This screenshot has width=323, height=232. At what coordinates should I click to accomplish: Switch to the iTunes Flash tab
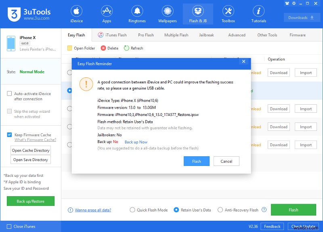point(112,35)
